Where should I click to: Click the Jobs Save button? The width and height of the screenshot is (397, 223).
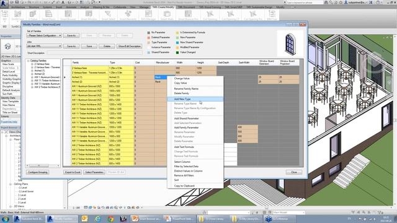(89, 46)
